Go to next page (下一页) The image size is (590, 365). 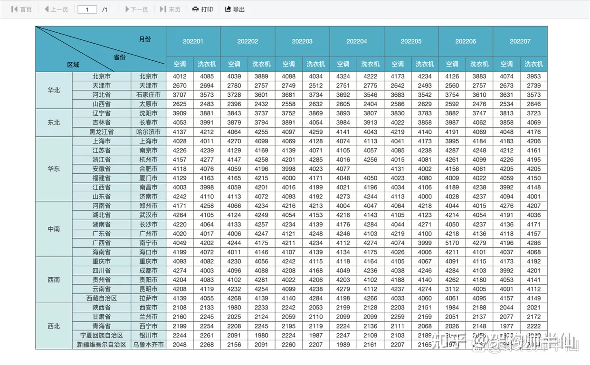click(x=136, y=9)
